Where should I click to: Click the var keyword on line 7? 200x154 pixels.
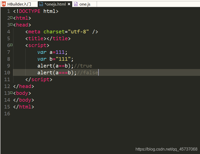click(x=42, y=52)
